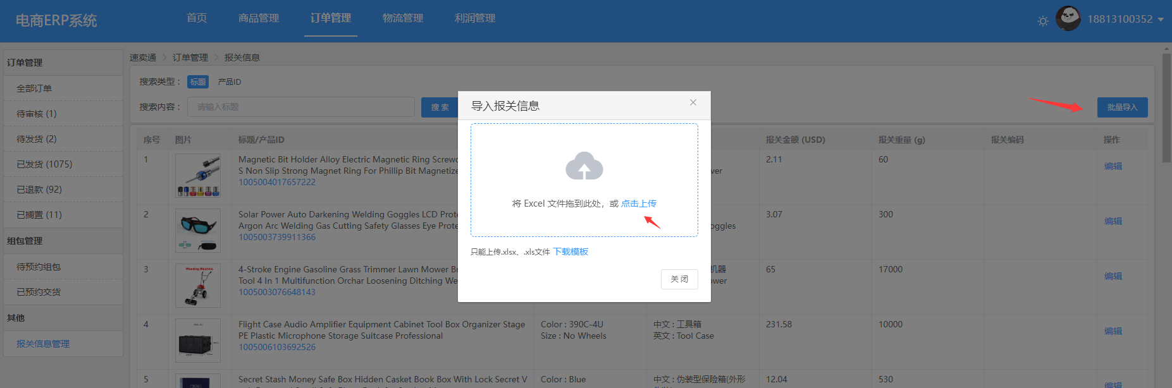Focus the 请输入标题 search input

tap(301, 107)
